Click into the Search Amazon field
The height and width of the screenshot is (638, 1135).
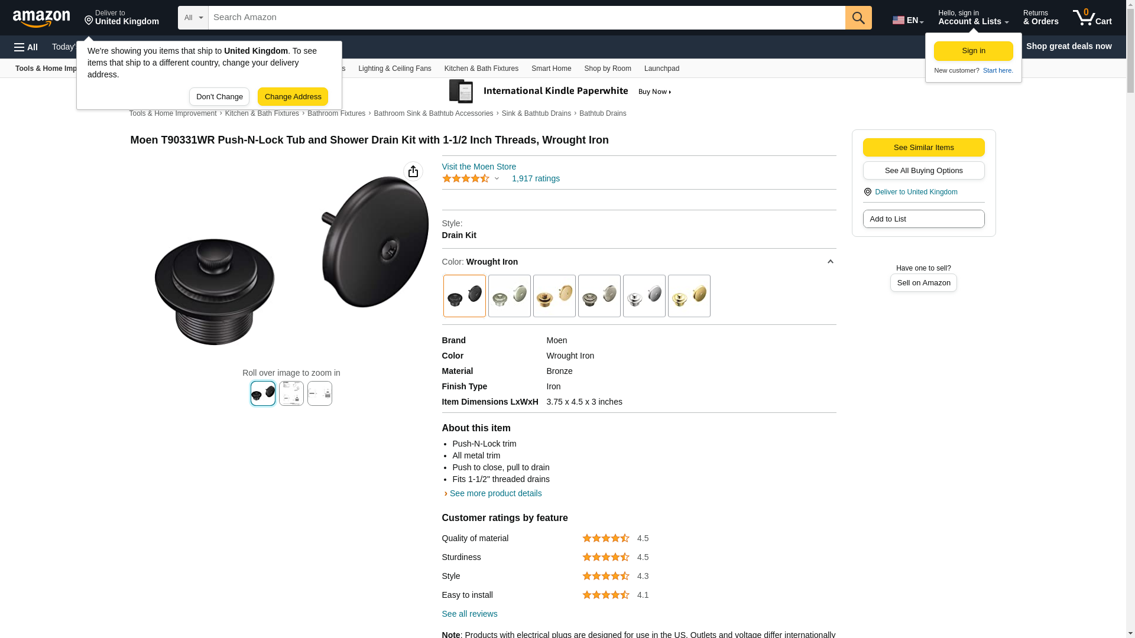[x=526, y=18]
